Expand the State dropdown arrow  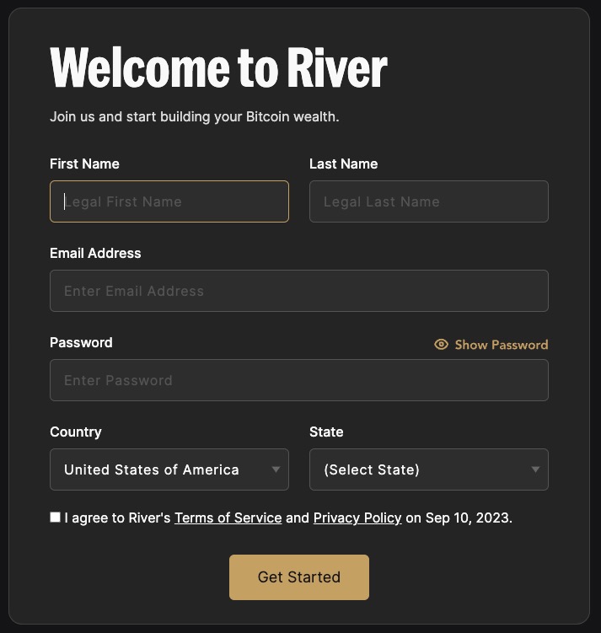click(535, 469)
